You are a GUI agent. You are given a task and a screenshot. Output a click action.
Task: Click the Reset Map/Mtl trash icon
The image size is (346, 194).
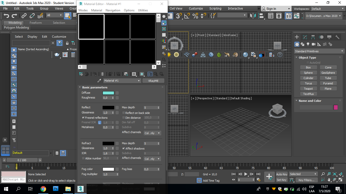tap(102, 74)
